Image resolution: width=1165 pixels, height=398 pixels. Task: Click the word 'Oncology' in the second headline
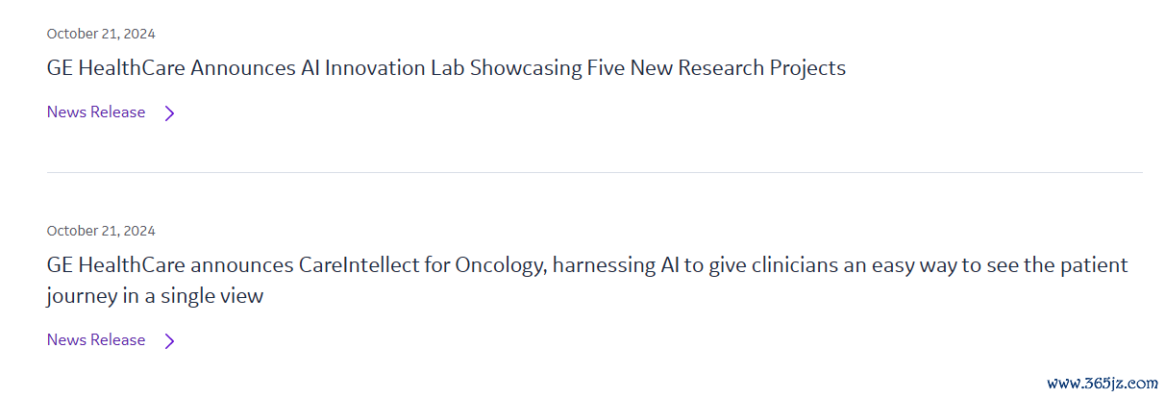point(502,264)
